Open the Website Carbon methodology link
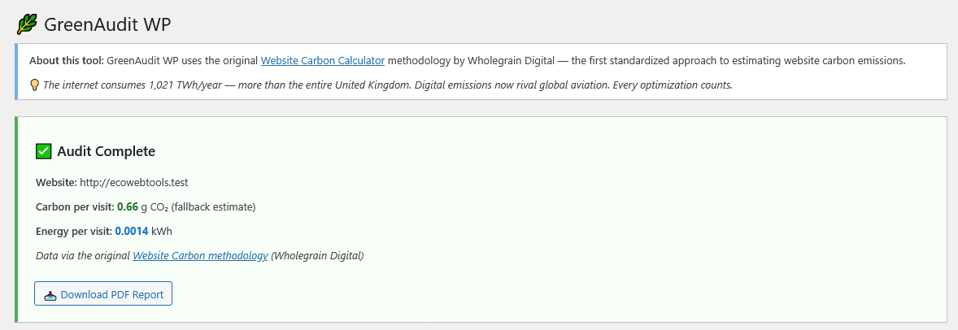 coord(200,255)
